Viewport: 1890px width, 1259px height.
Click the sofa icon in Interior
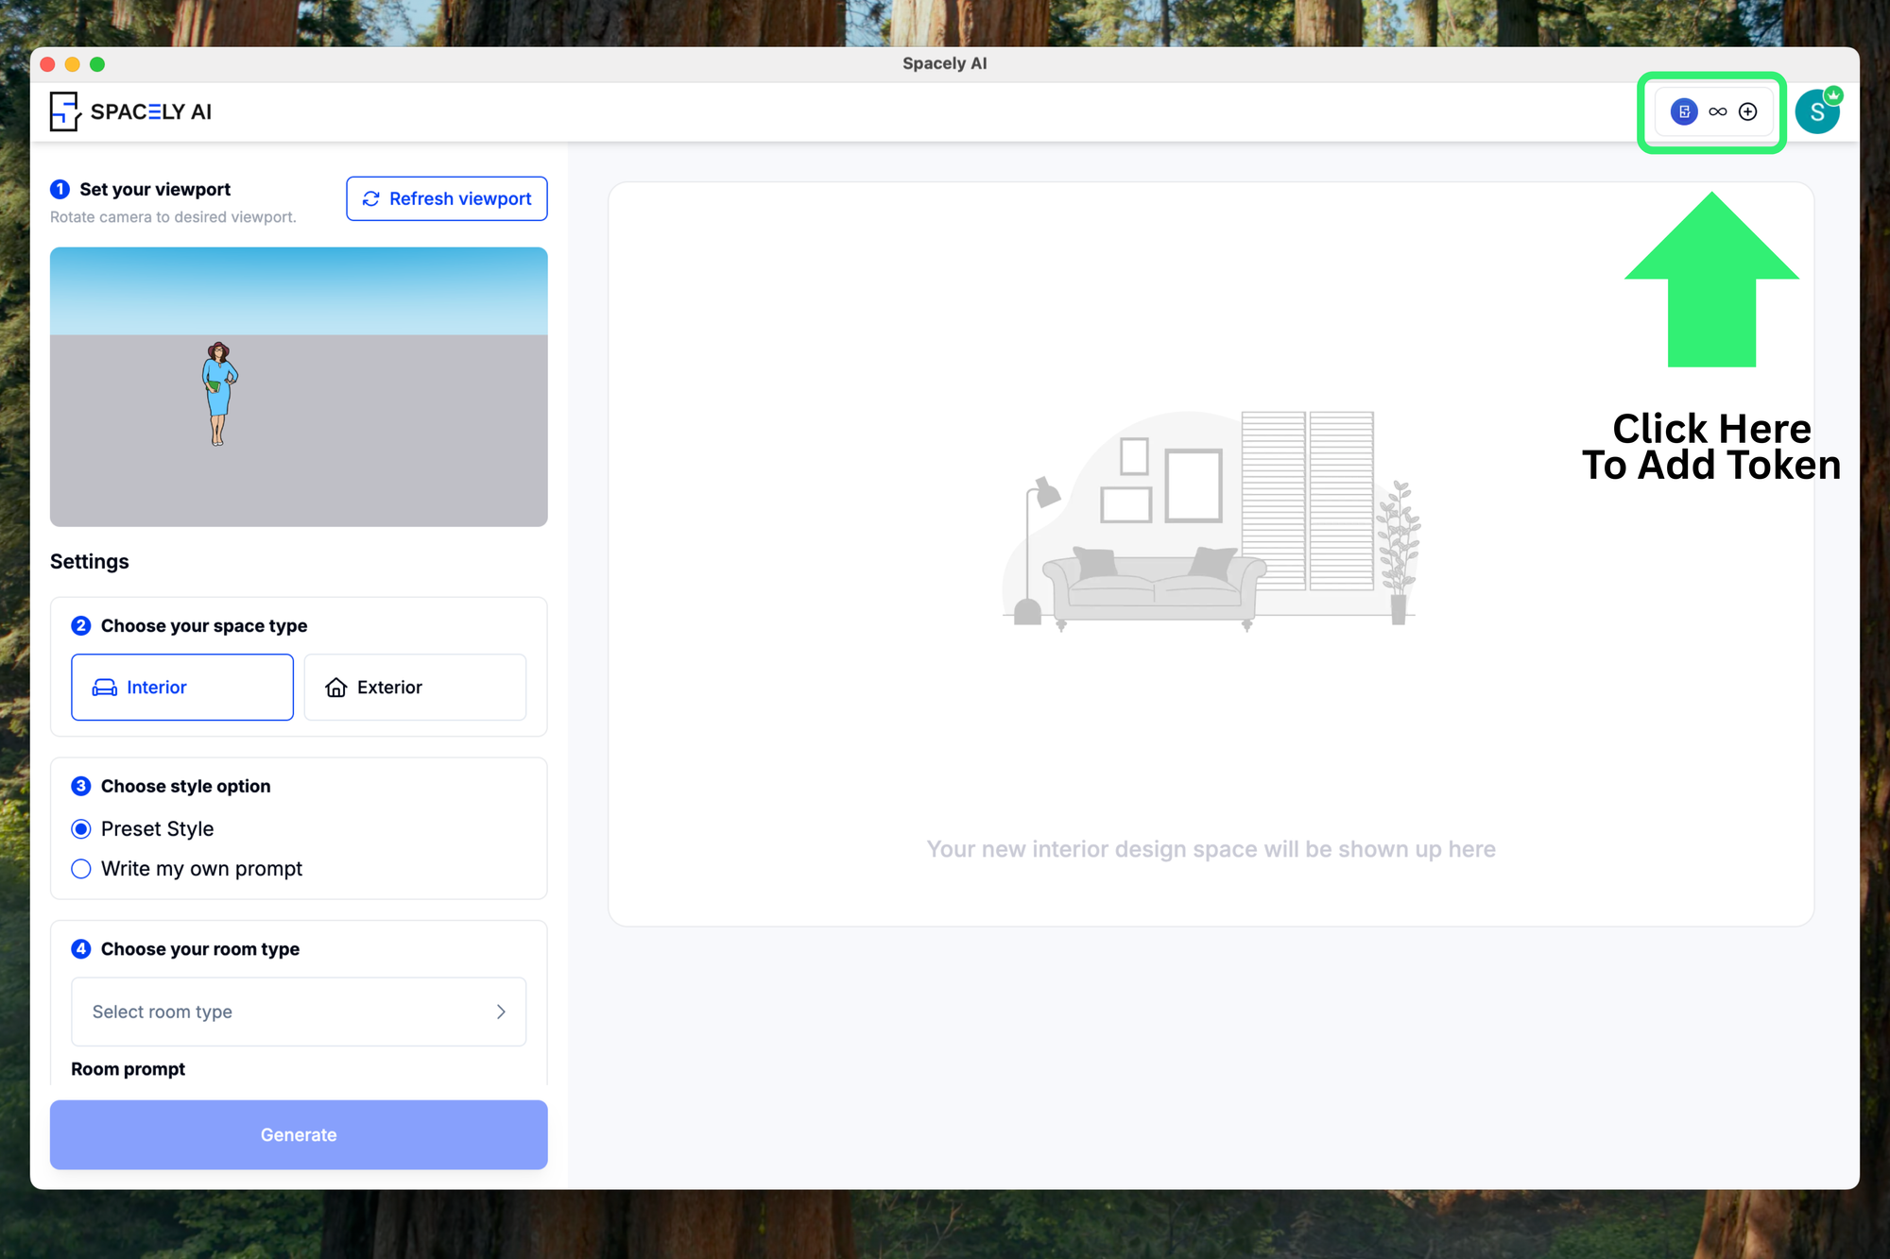(x=104, y=688)
